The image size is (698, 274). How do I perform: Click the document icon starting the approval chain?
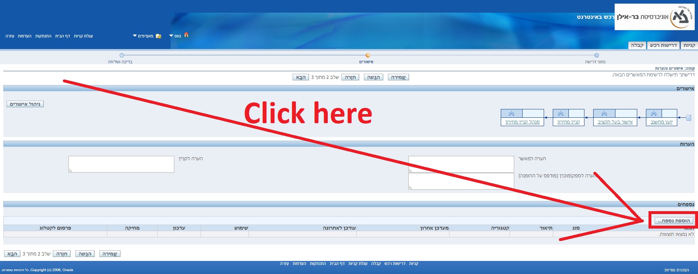click(688, 118)
